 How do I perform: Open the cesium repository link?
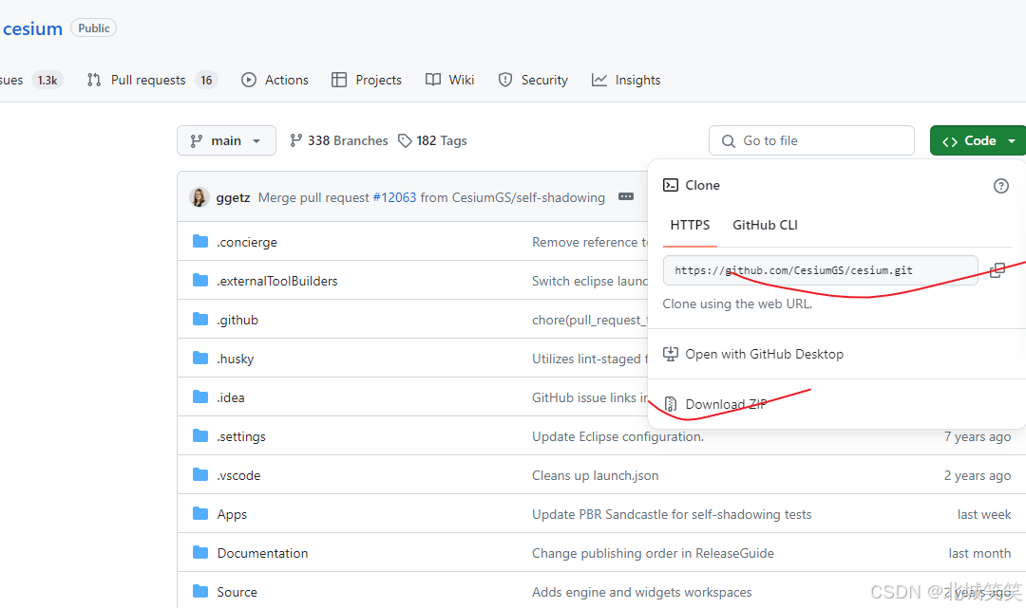(32, 28)
